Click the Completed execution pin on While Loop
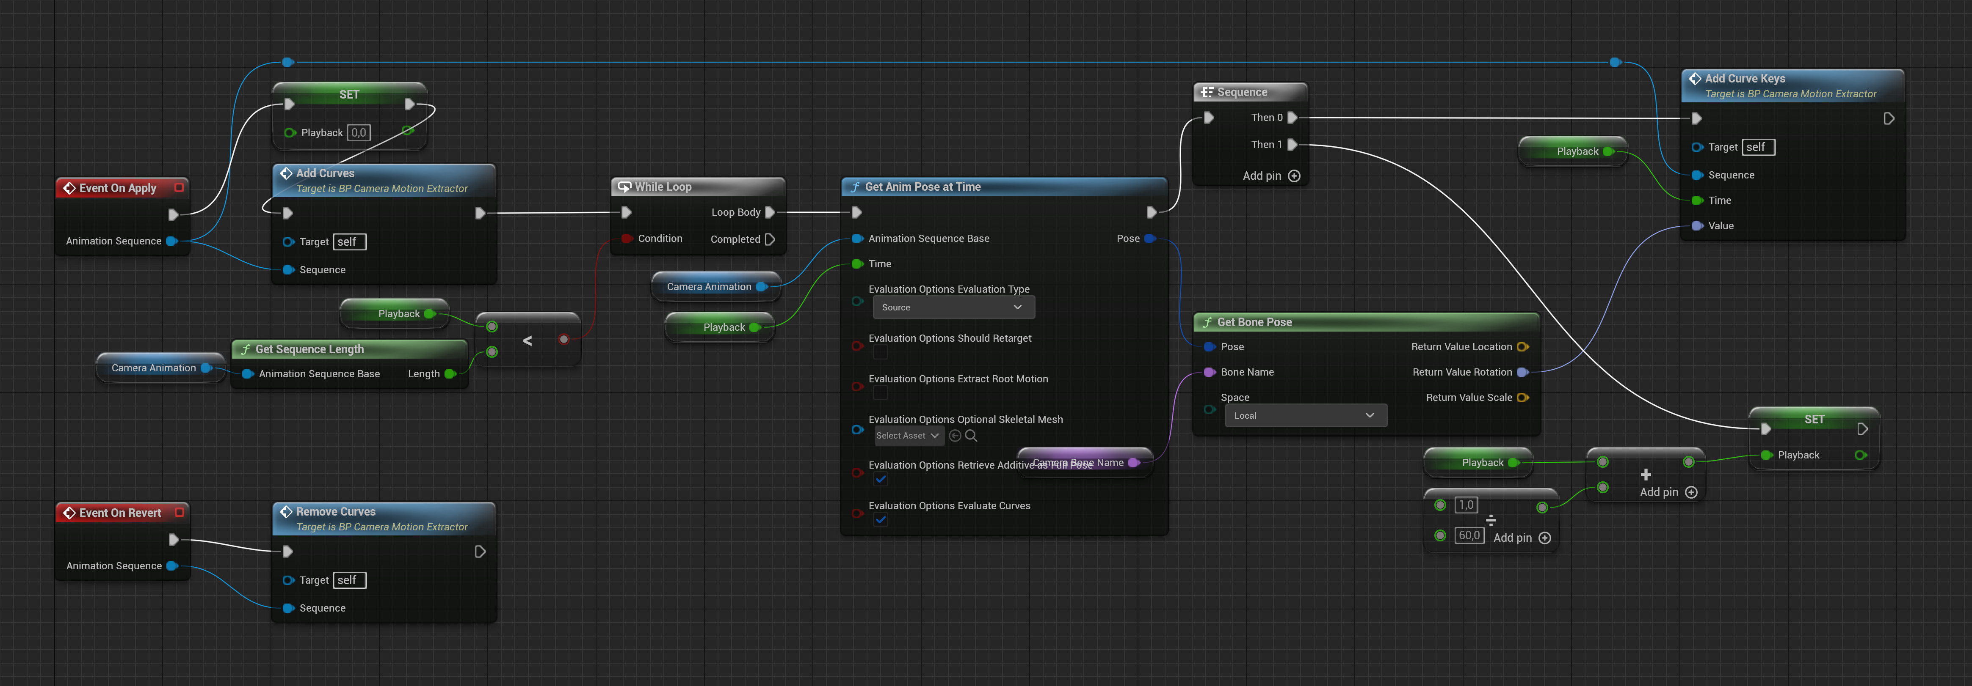This screenshot has width=1972, height=686. (x=770, y=239)
